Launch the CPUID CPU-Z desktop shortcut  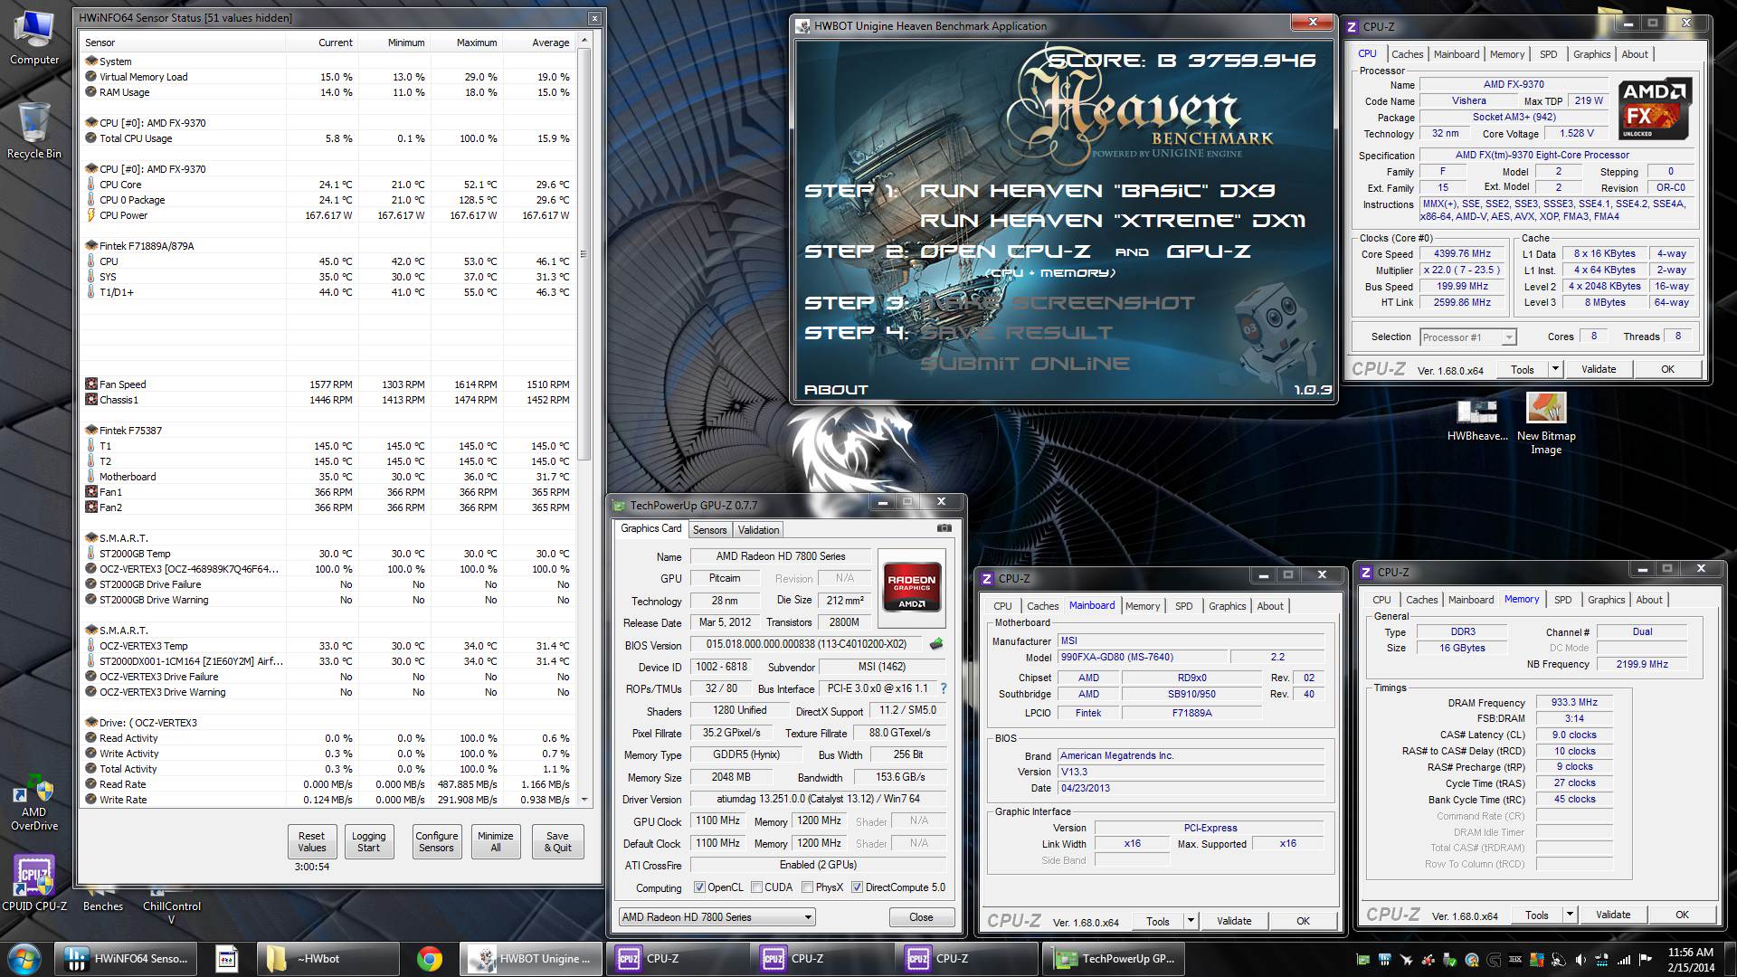34,884
